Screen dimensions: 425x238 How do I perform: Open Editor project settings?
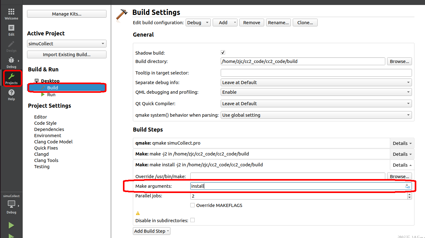point(41,117)
